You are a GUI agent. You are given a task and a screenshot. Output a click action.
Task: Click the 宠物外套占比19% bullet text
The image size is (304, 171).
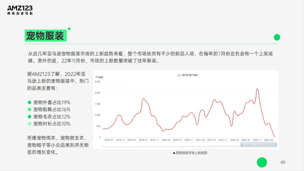coord(52,102)
